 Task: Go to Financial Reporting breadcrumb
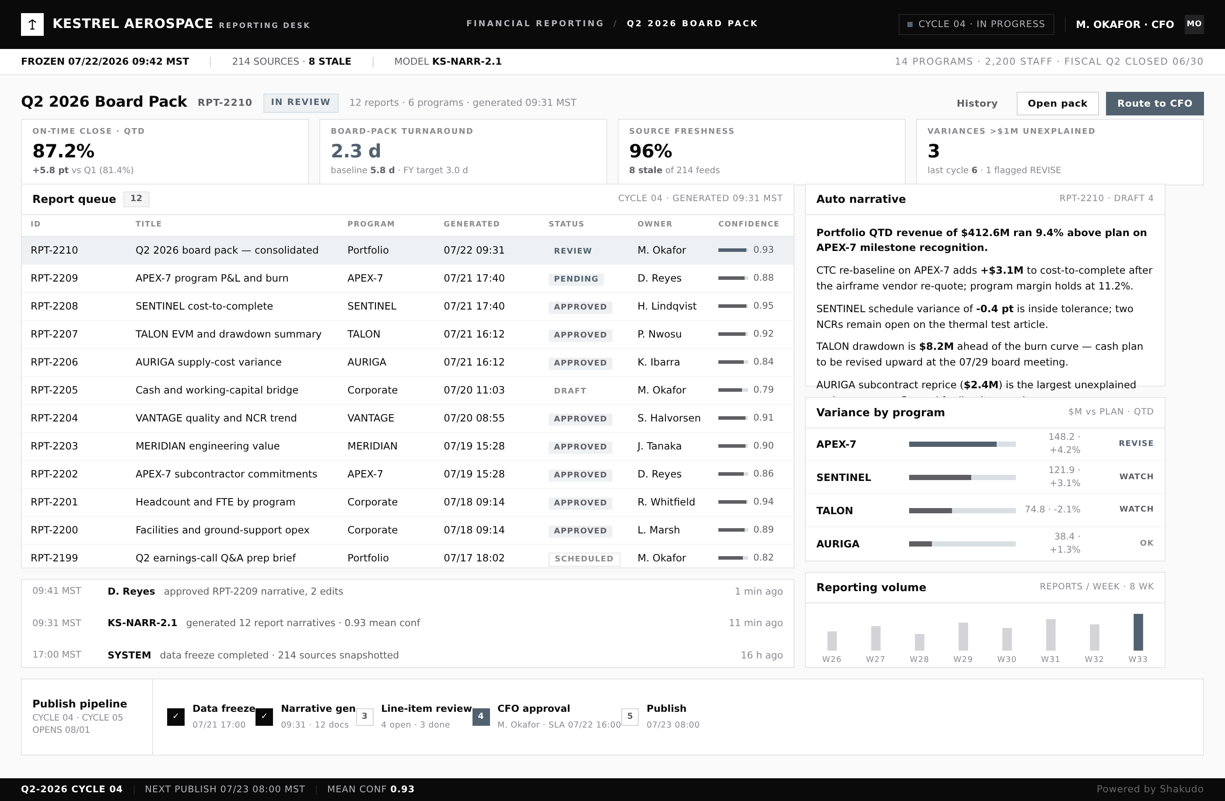click(x=535, y=24)
